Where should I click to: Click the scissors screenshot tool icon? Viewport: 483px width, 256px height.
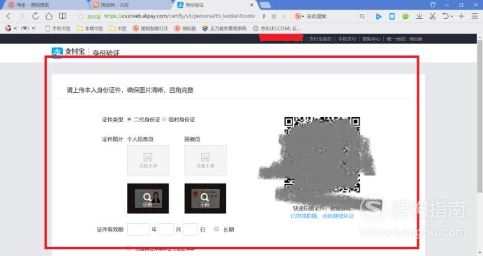pos(433,16)
